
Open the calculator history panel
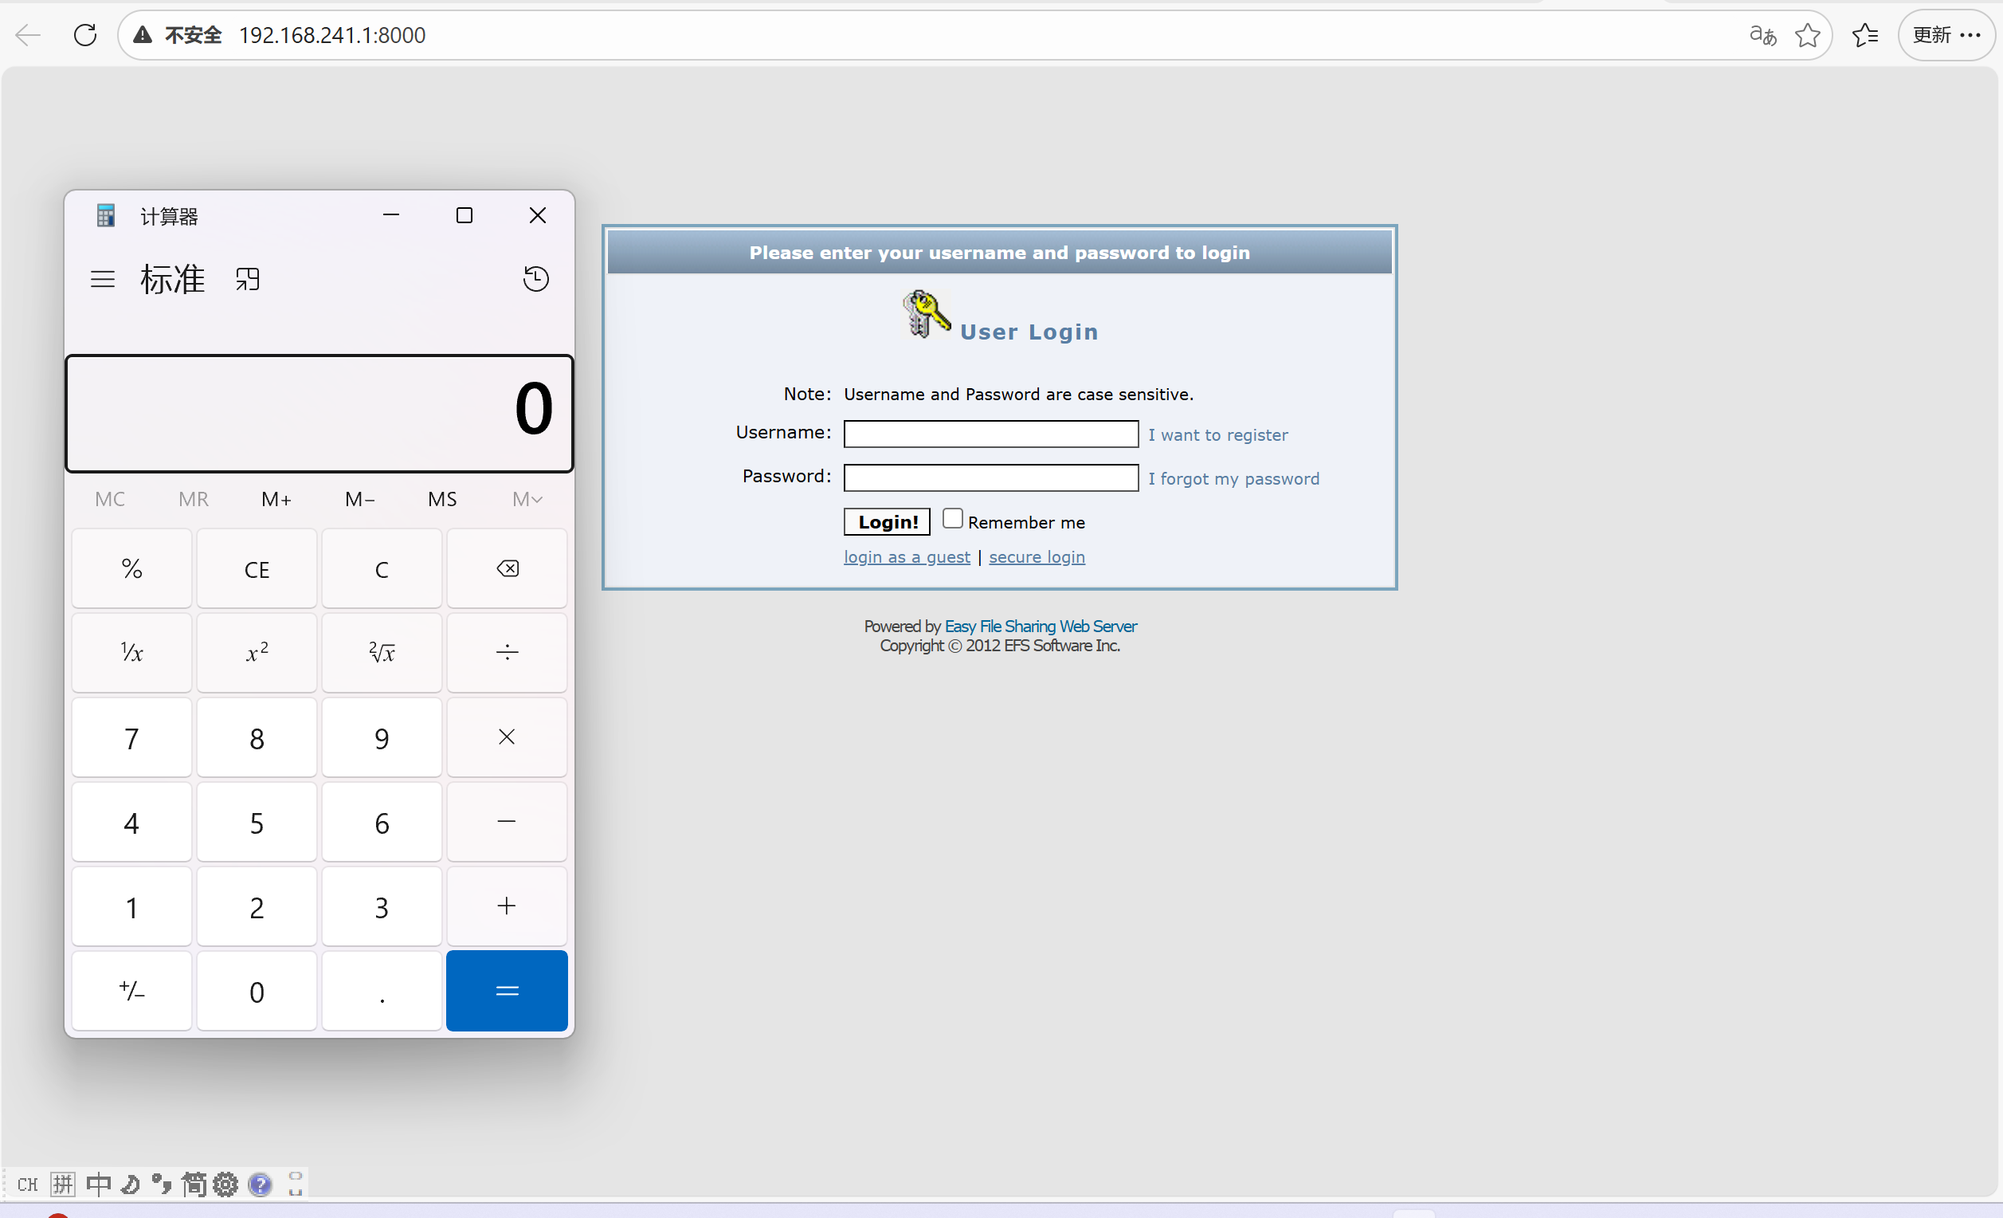(535, 278)
